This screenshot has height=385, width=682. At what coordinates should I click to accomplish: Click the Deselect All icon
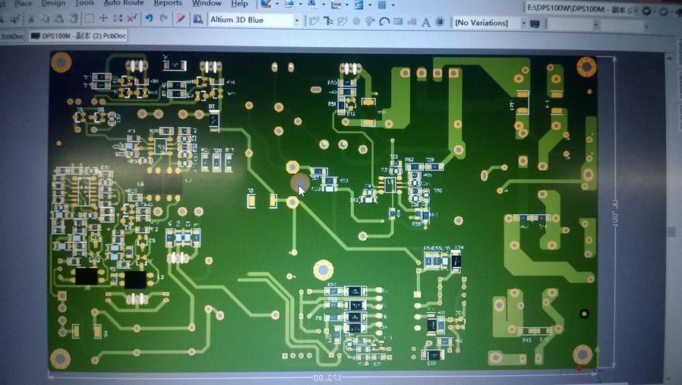(132, 18)
